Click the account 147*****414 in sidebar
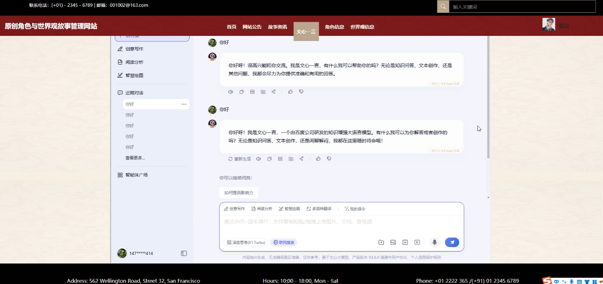The width and height of the screenshot is (603, 284). click(x=135, y=253)
